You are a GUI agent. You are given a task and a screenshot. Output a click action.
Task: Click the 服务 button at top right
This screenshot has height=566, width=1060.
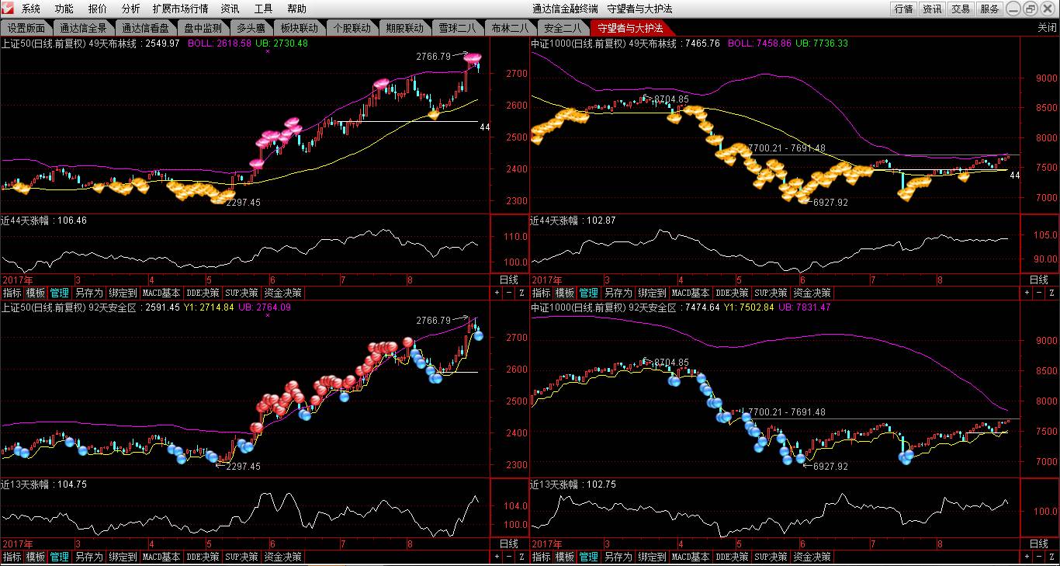[x=989, y=9]
